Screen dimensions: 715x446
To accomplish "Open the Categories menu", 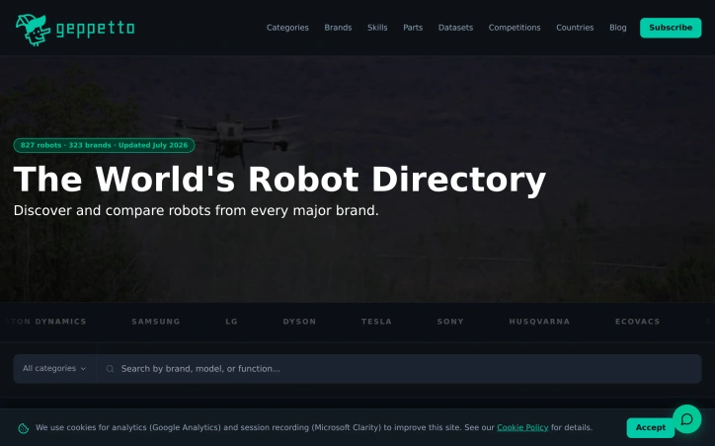I will (287, 28).
